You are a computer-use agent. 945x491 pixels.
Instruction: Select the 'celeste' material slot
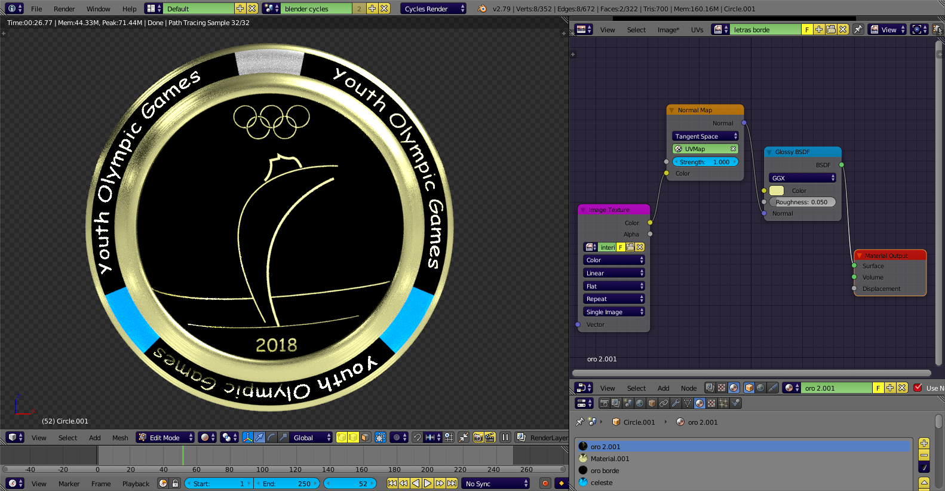click(x=743, y=483)
